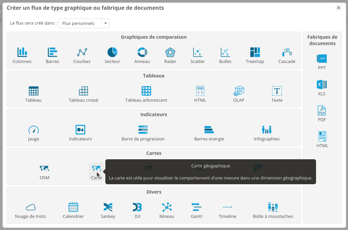The image size is (348, 230).
Task: Pick the Gantt chart icon
Action: [x=197, y=207]
